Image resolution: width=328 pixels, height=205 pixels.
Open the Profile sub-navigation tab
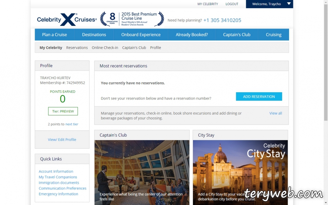[x=156, y=48]
